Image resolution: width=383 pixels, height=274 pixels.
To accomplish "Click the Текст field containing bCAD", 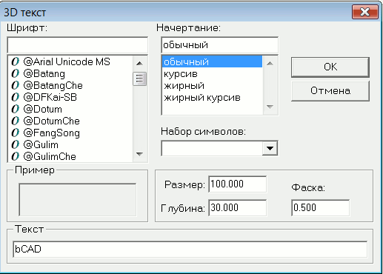I will click(x=190, y=249).
